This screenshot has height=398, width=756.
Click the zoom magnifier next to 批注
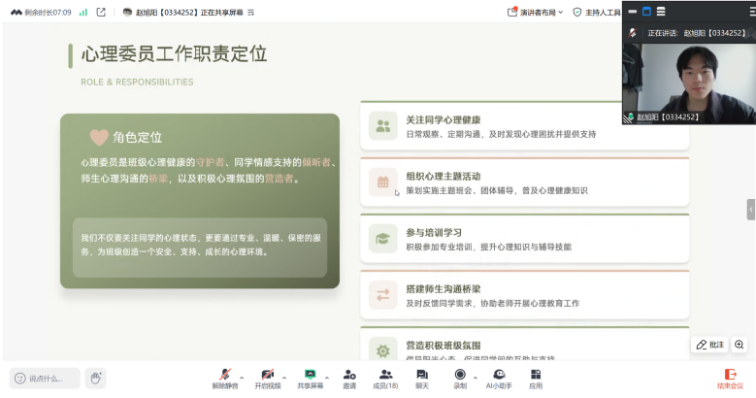[740, 345]
